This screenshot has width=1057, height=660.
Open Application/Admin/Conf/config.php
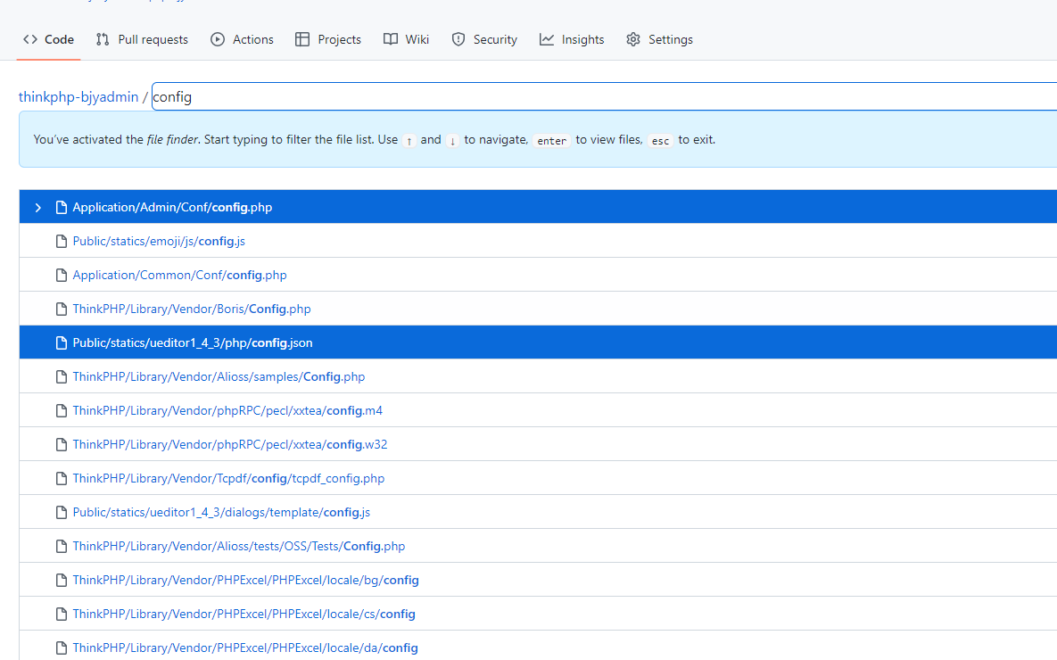click(x=172, y=208)
